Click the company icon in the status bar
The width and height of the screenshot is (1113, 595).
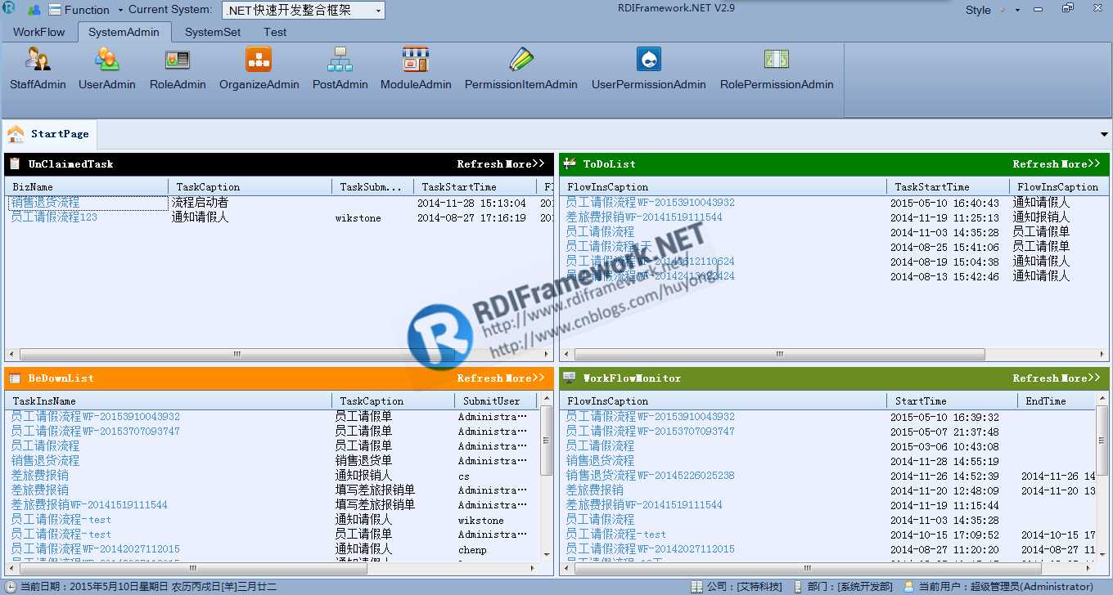(696, 587)
